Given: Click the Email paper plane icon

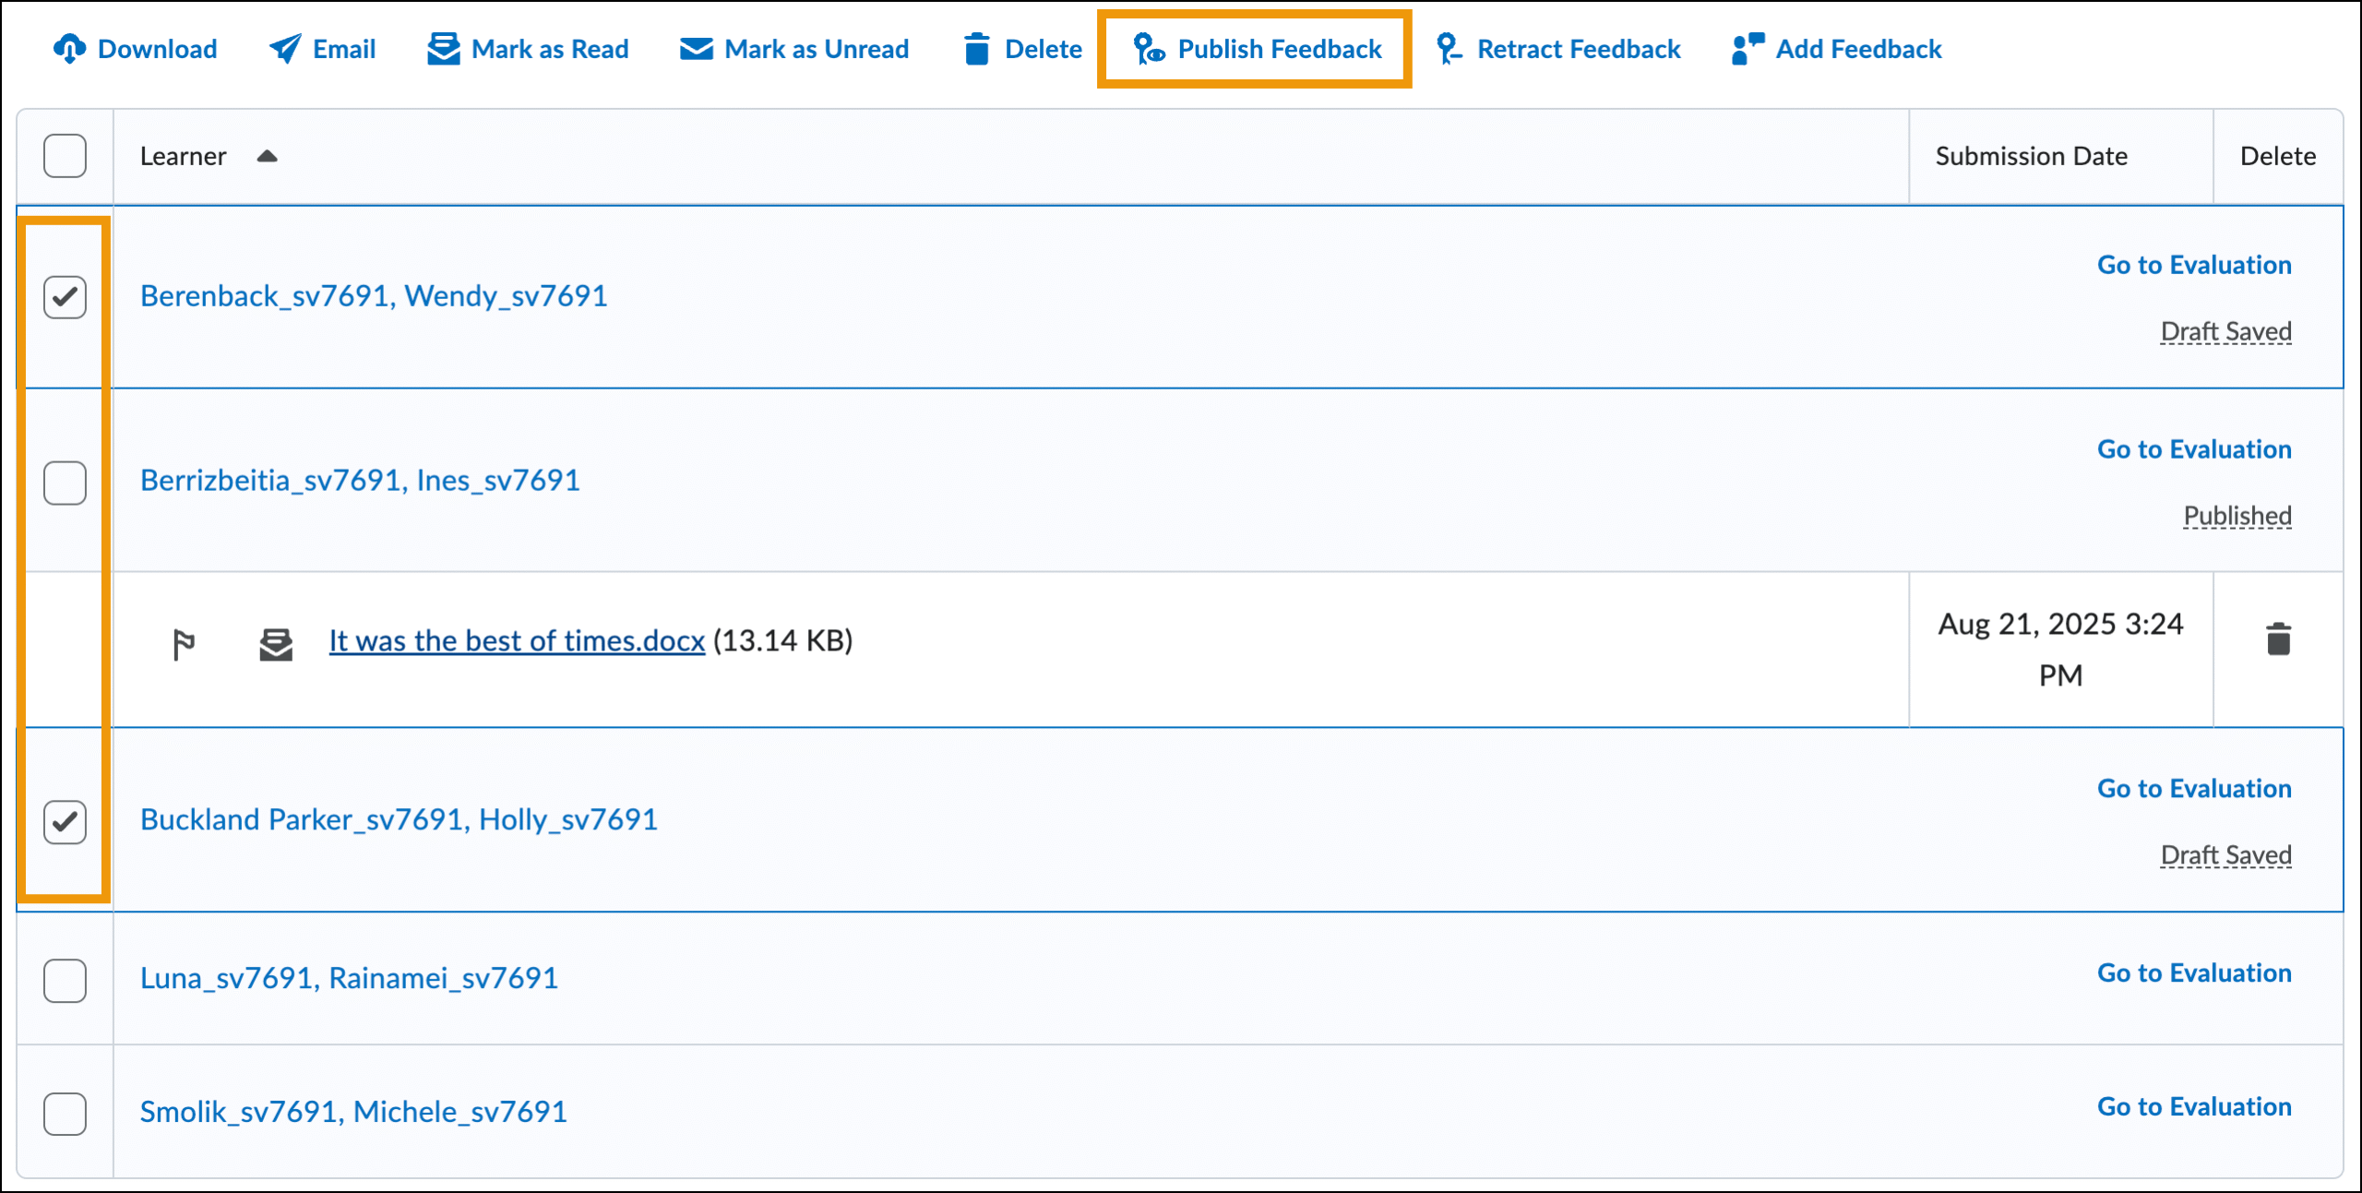Looking at the screenshot, I should pos(285,49).
